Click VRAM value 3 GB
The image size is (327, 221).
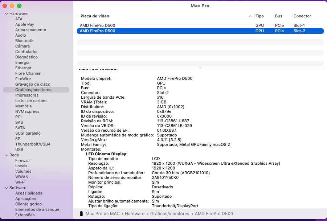point(162,102)
